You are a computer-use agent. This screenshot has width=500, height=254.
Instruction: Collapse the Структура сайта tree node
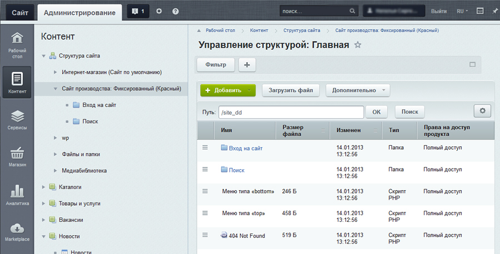44,56
